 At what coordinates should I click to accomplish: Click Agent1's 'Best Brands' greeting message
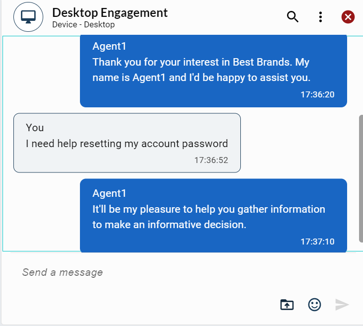pos(213,70)
